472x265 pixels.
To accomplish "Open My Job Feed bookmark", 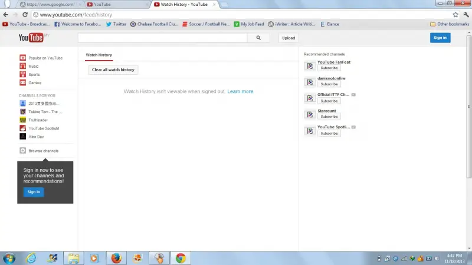I will [x=249, y=24].
